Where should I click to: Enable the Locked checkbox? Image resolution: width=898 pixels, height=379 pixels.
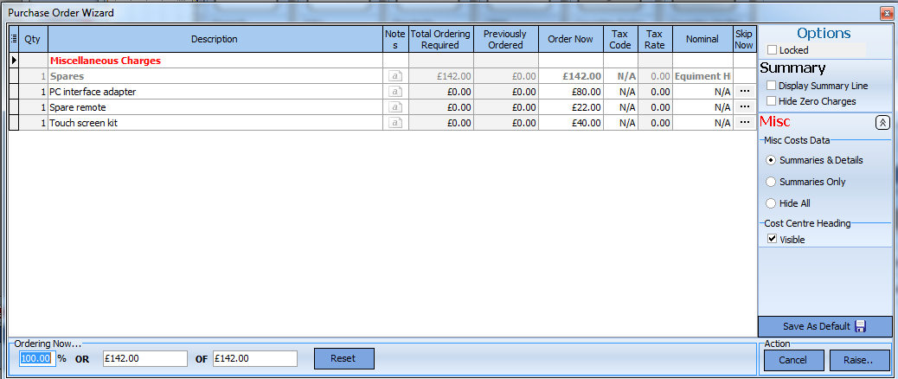772,51
